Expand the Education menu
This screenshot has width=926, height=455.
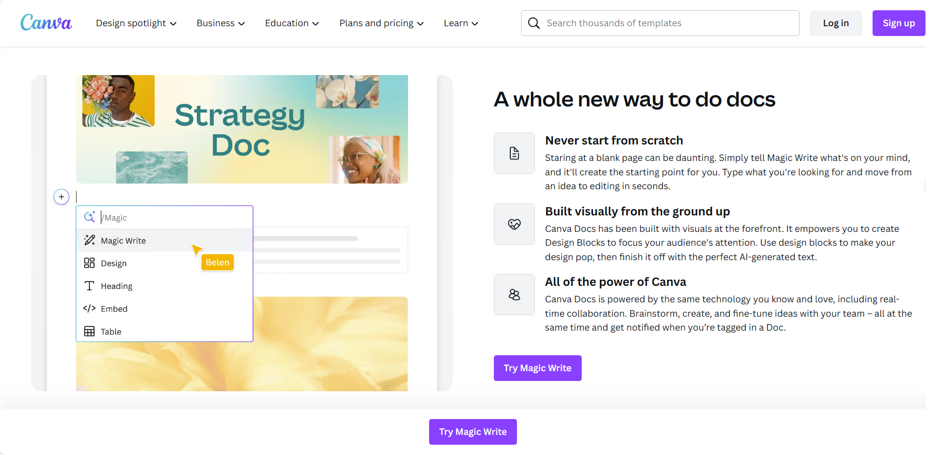[x=292, y=23]
